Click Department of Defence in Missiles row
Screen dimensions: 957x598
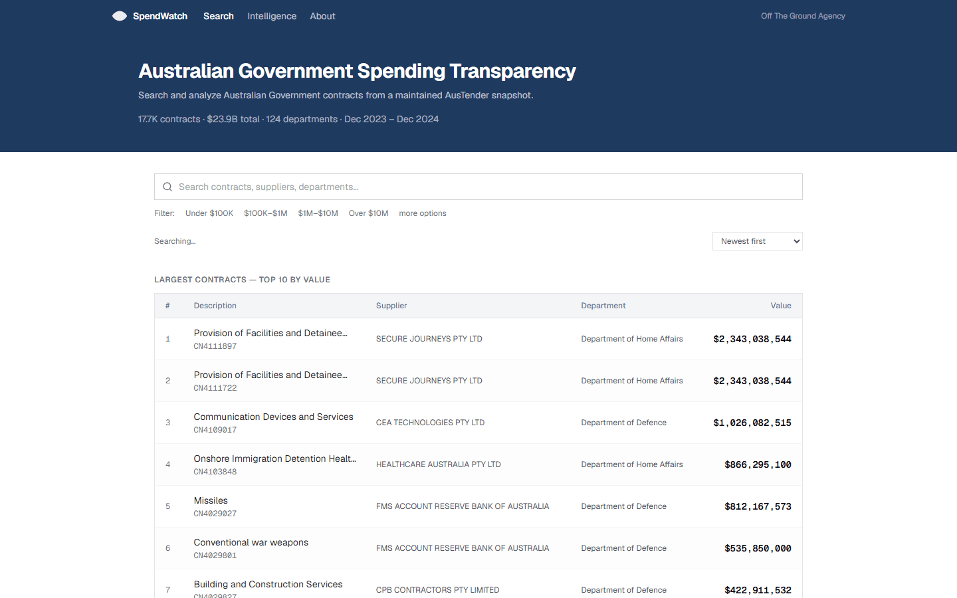(624, 506)
